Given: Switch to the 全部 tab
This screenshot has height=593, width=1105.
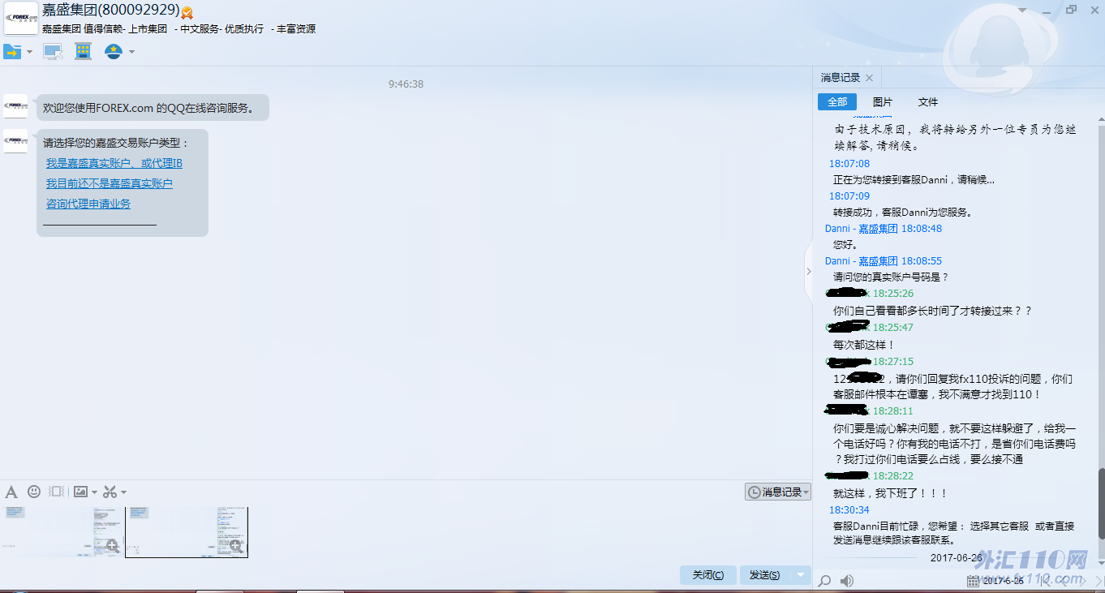Looking at the screenshot, I should click(x=837, y=102).
